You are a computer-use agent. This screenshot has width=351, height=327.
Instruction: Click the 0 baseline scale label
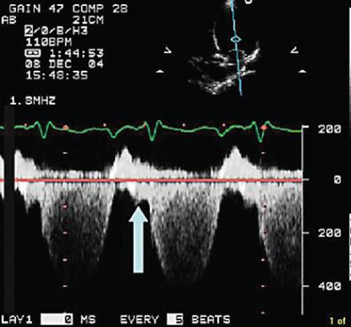pos(338,180)
